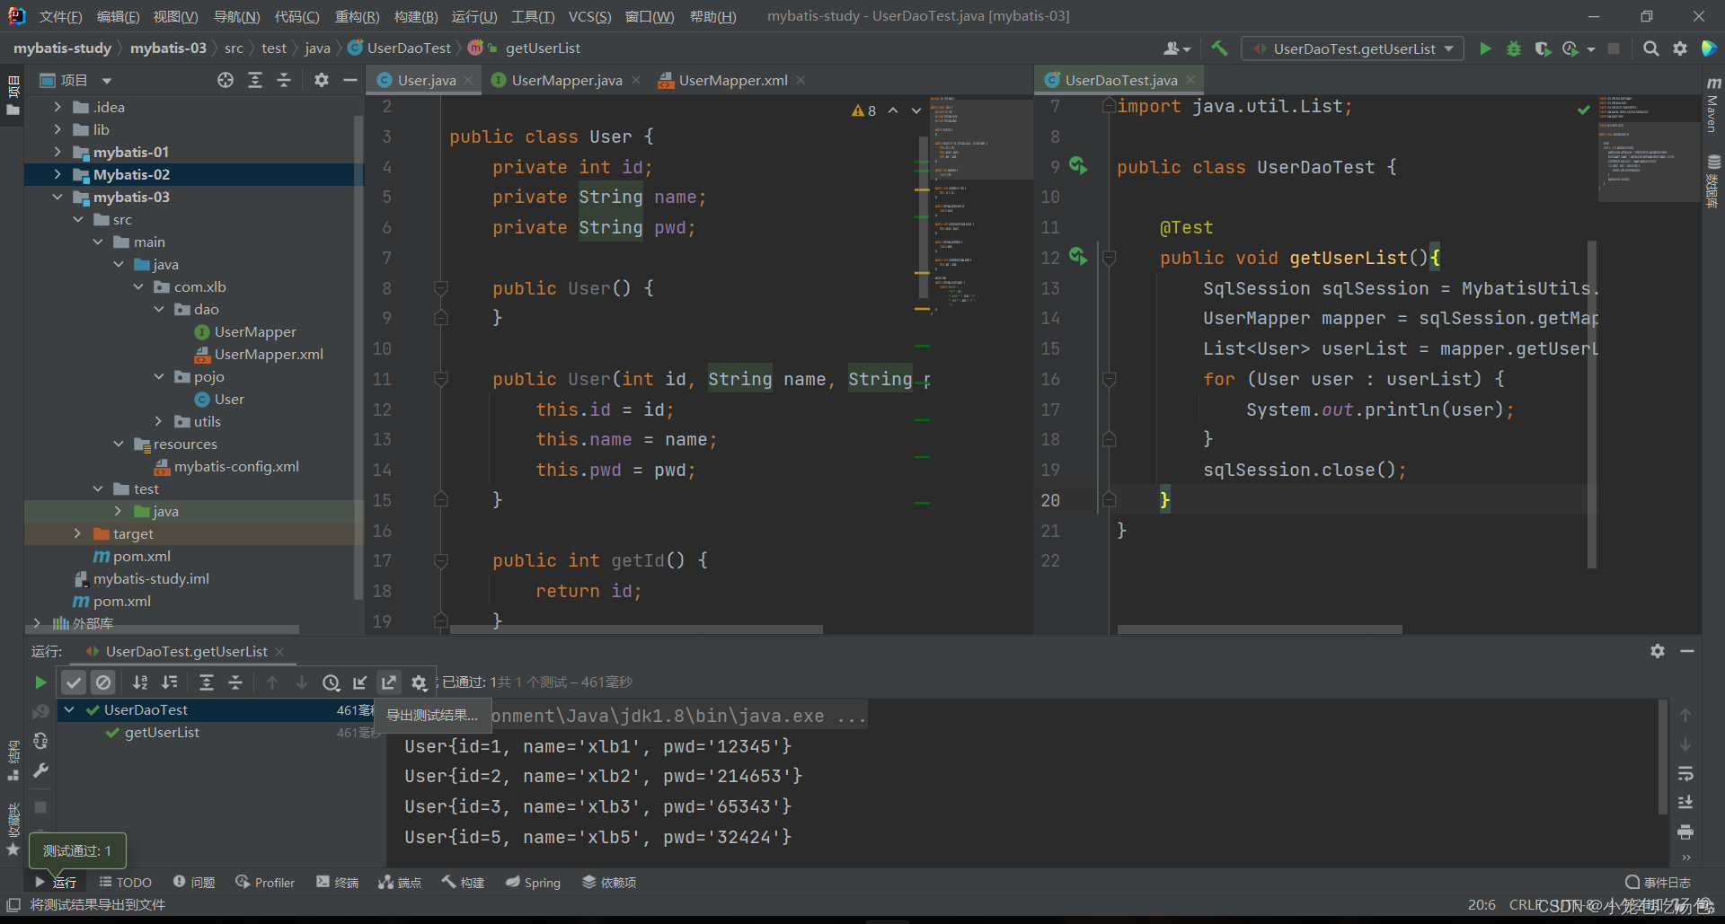Sort test results alphabetically

pos(140,682)
